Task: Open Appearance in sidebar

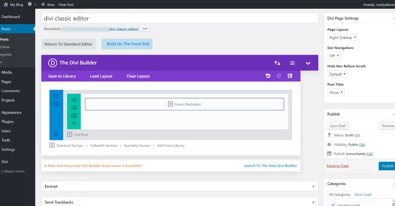Action: 11,113
